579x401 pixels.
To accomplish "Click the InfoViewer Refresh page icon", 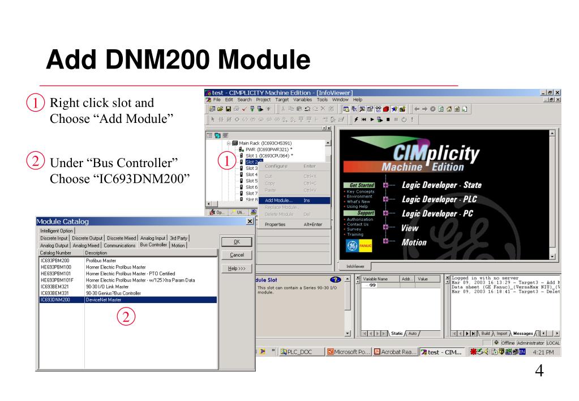I will (x=441, y=109).
